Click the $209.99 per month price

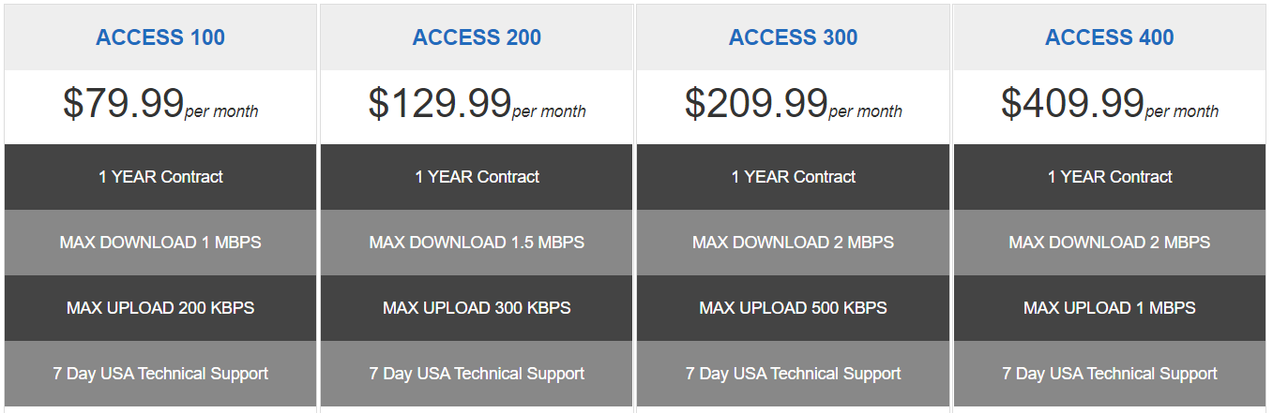(x=793, y=104)
